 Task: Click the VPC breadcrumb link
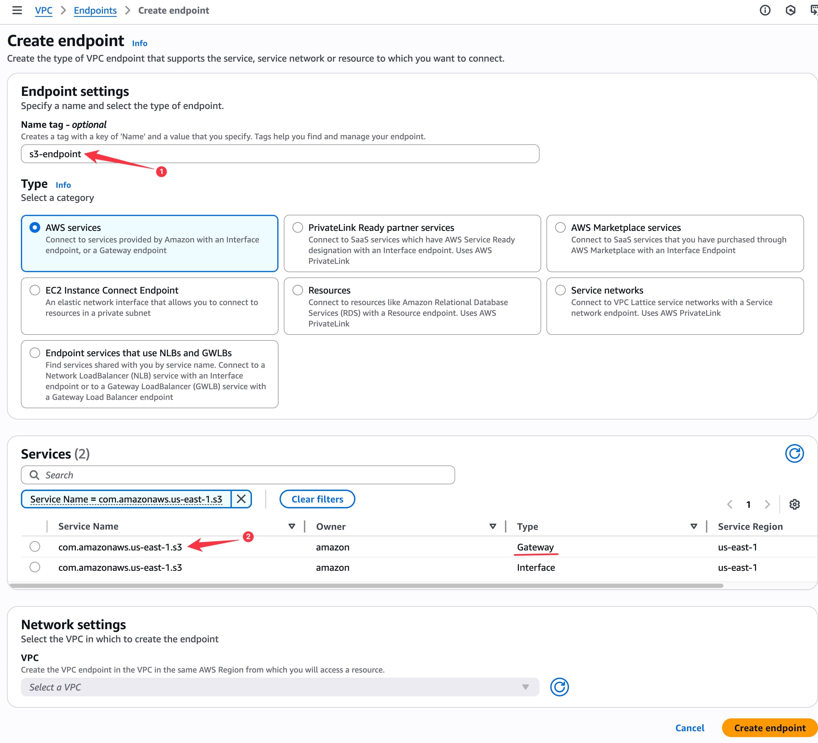pyautogui.click(x=44, y=10)
